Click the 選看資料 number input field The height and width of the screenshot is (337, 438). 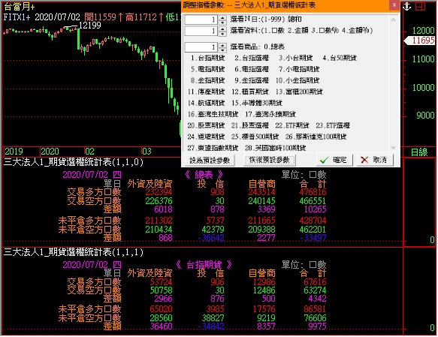(201, 31)
